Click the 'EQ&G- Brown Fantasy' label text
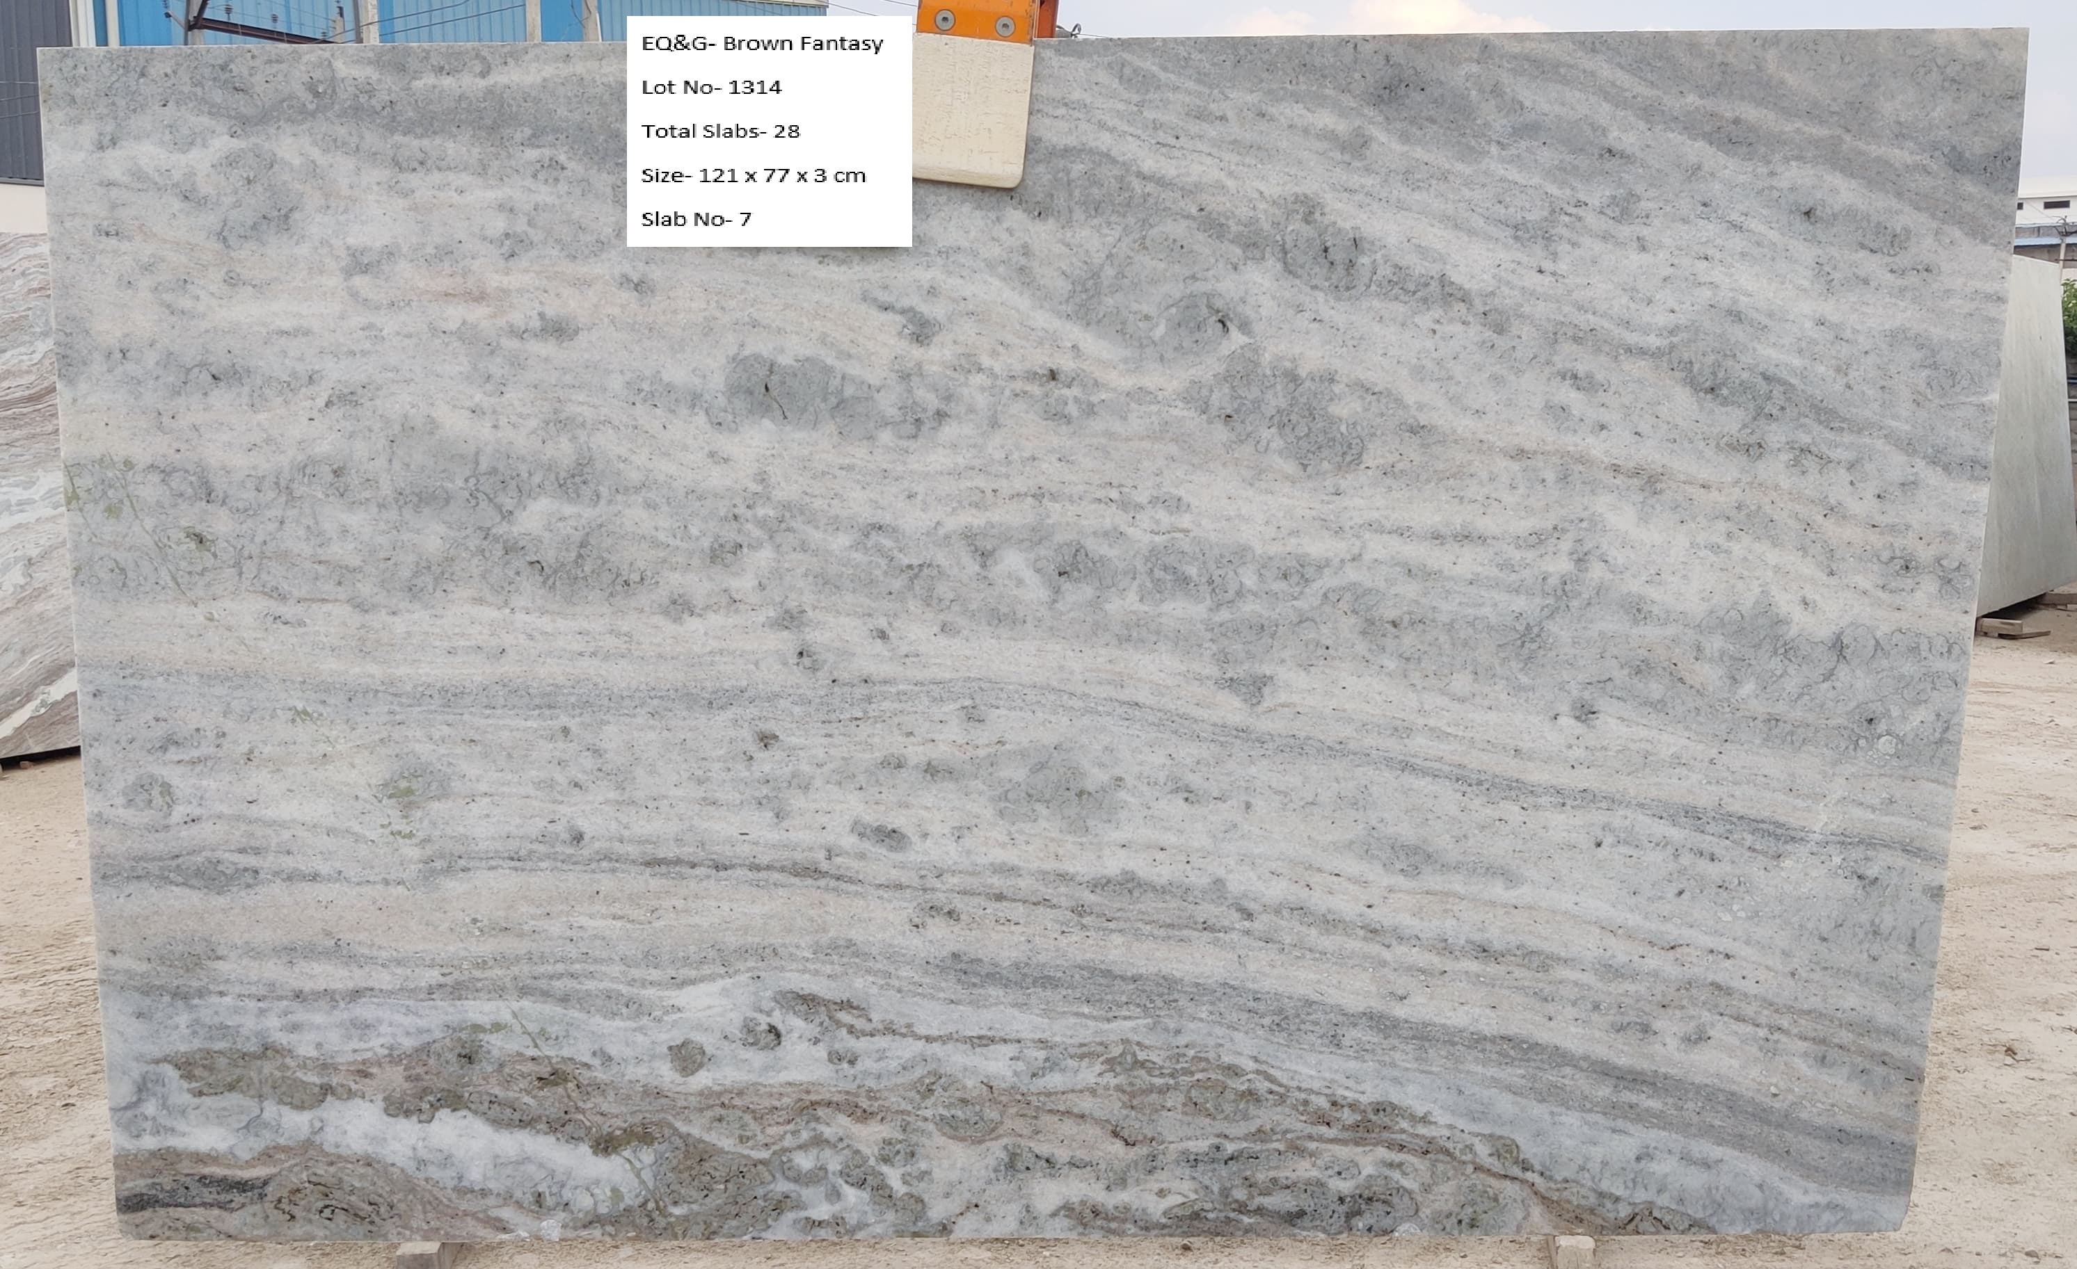Screen dimensions: 2077x1269 pyautogui.click(x=762, y=44)
